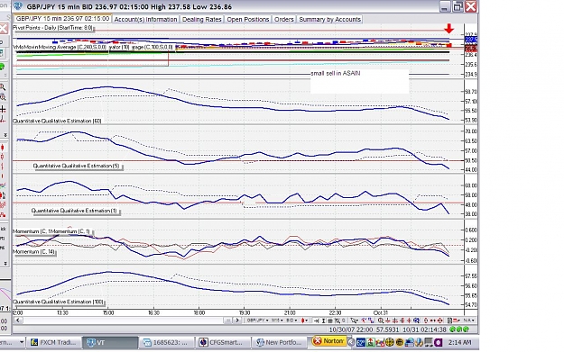
Task: Select the crosshair tool in left sidebar
Action: [3, 109]
